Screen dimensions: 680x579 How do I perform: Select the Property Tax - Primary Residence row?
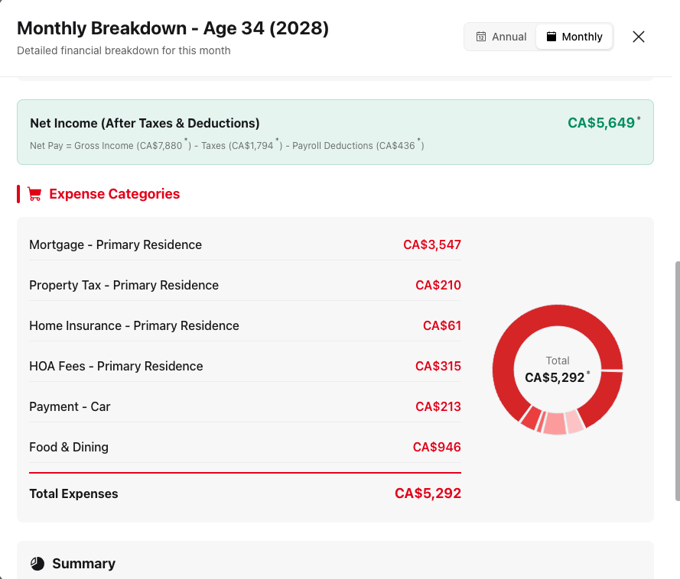245,286
